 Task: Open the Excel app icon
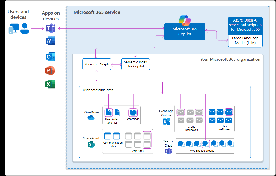pyautogui.click(x=50, y=84)
